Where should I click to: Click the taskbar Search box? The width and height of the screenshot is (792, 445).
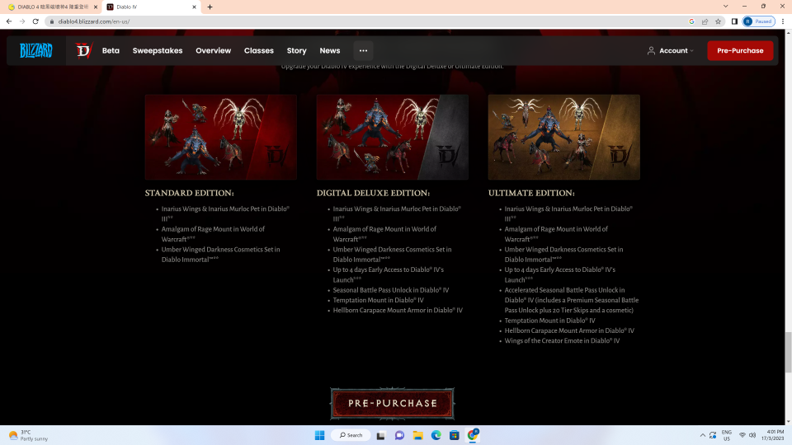[351, 435]
